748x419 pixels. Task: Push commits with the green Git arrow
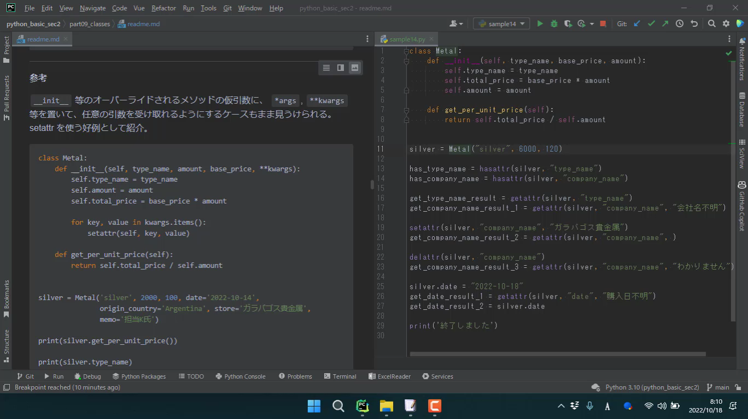[x=665, y=23]
